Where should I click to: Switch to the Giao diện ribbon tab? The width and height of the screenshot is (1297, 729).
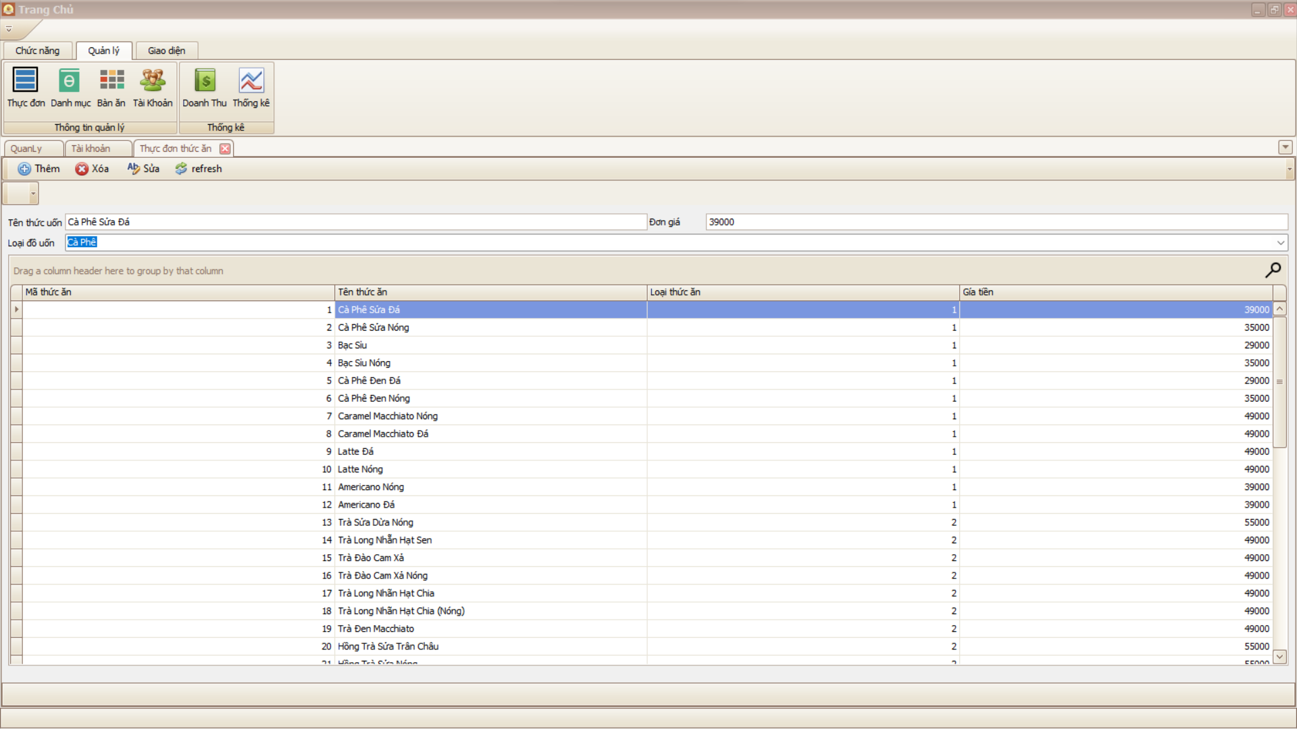[166, 51]
